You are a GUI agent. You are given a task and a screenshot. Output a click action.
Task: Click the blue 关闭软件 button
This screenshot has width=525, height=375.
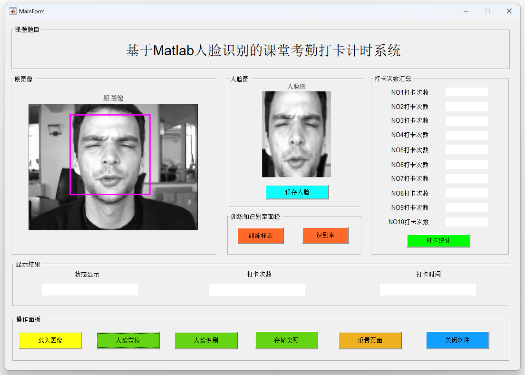coord(457,340)
